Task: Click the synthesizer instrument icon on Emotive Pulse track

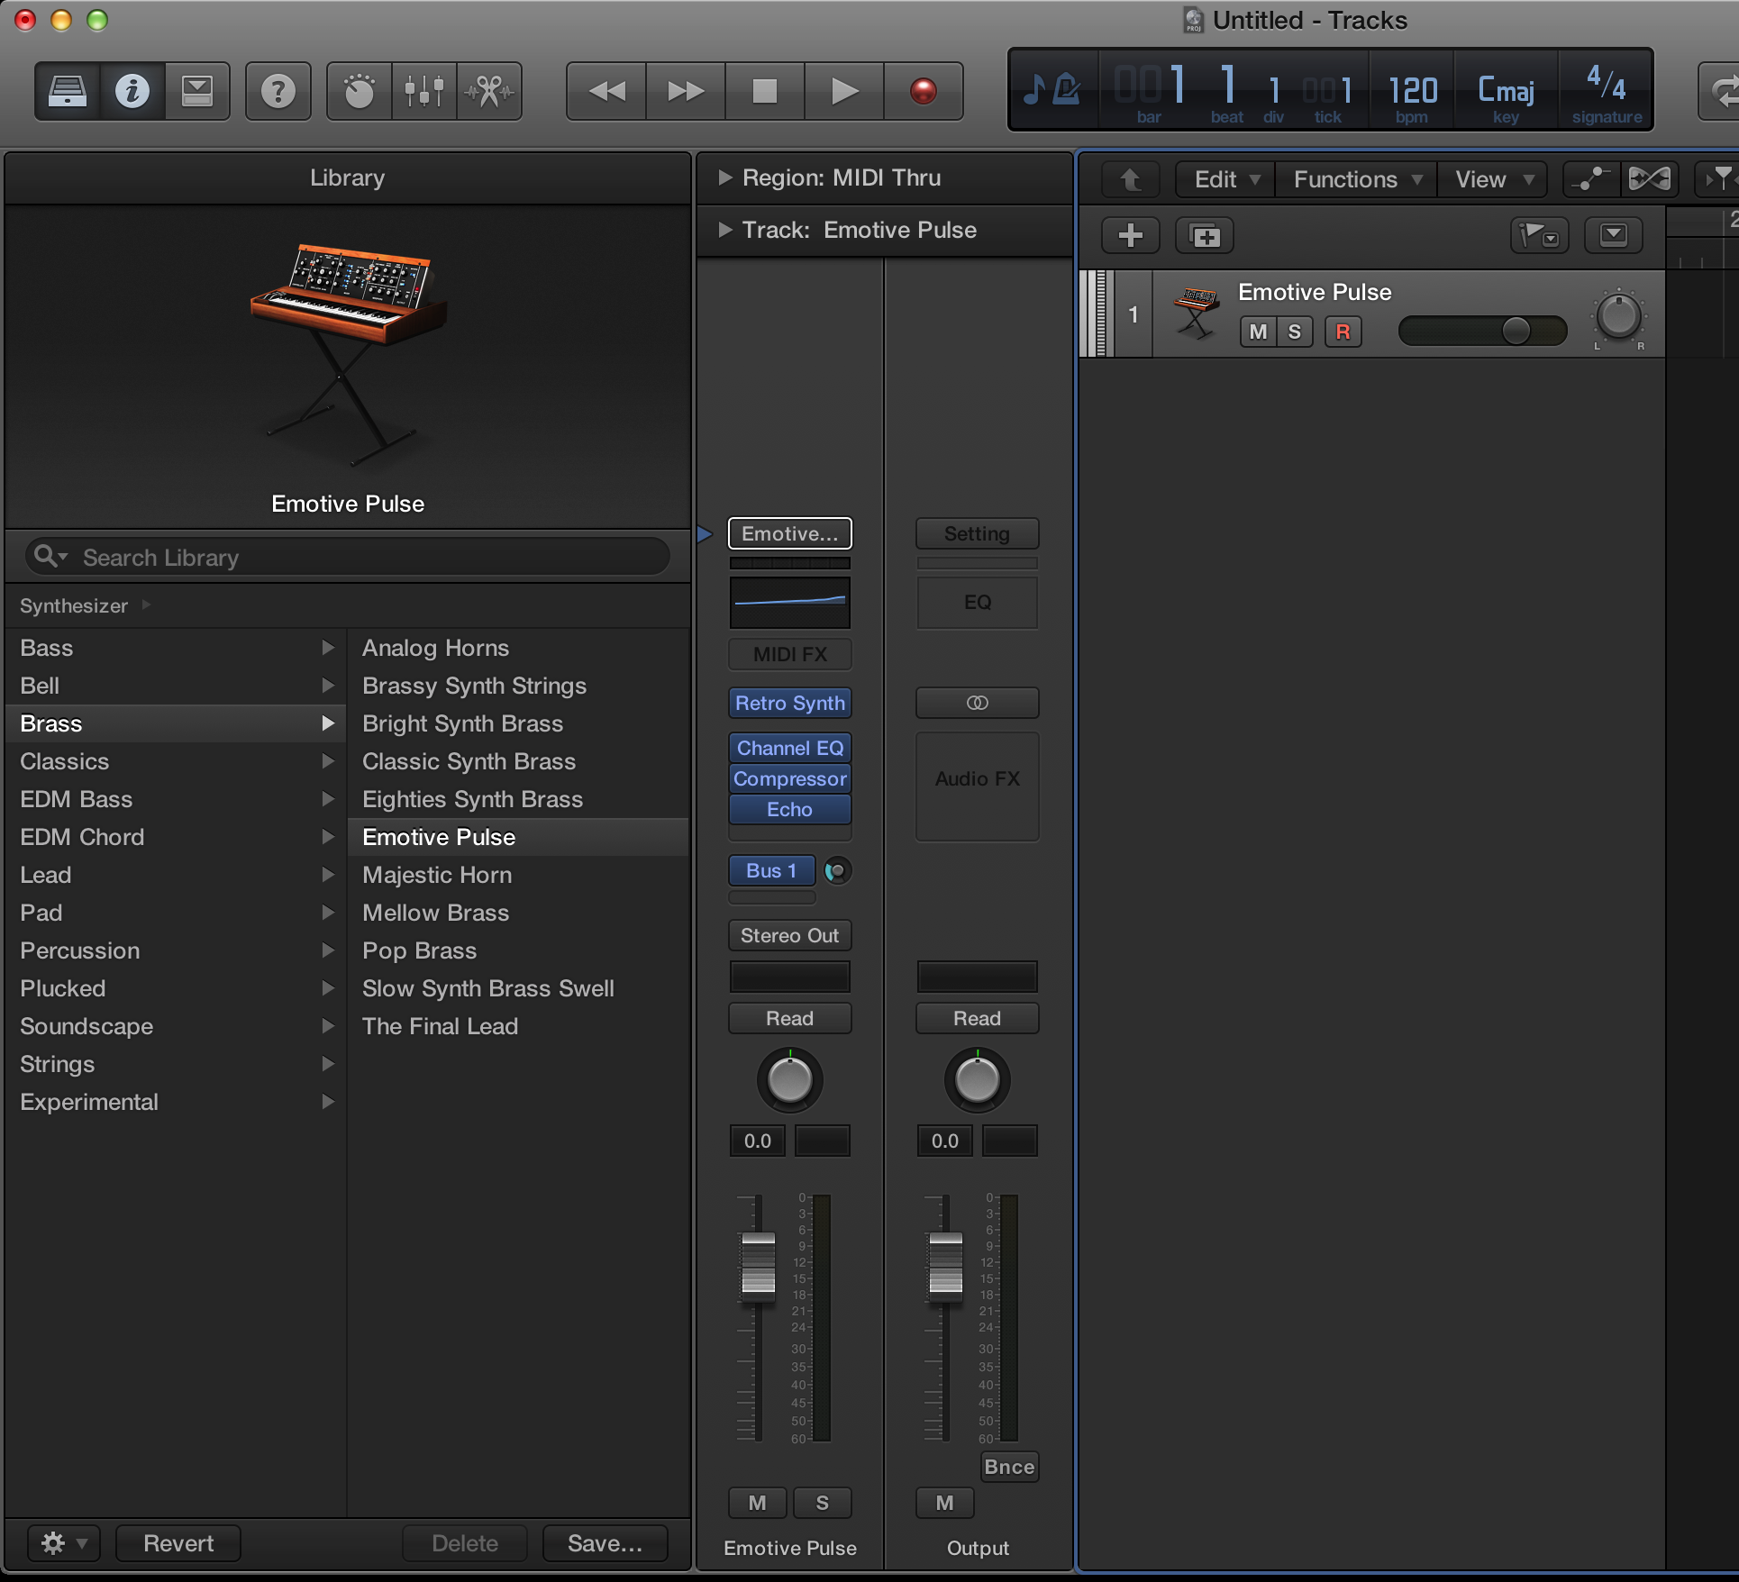Action: (x=1197, y=310)
